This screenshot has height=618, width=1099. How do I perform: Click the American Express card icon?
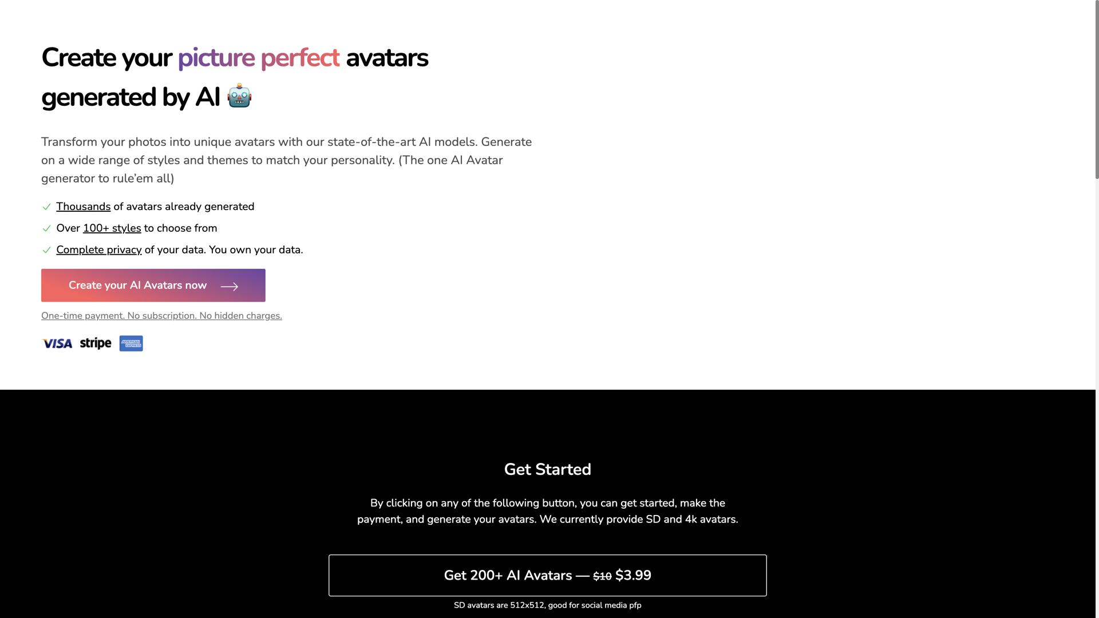[x=131, y=343]
